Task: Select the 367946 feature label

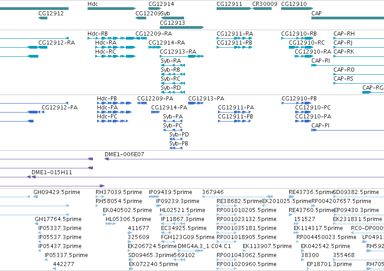Action: [213, 192]
